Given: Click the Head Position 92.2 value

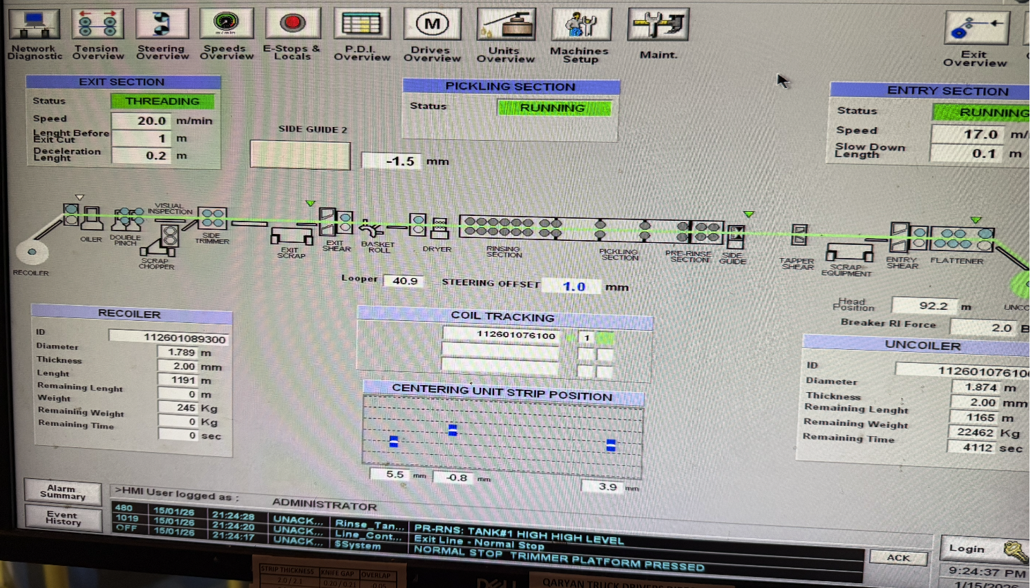Looking at the screenshot, I should click(x=925, y=305).
